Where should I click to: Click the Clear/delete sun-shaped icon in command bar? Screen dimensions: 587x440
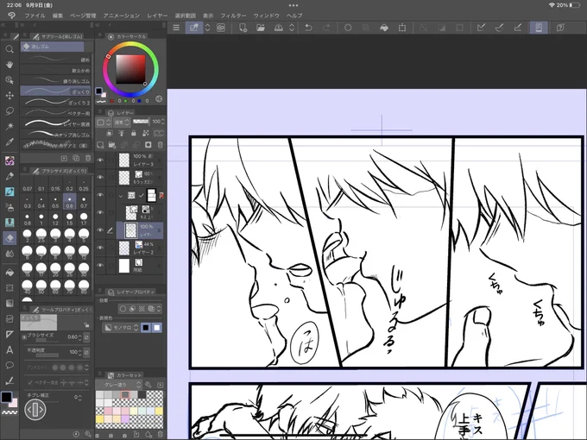coord(348,28)
